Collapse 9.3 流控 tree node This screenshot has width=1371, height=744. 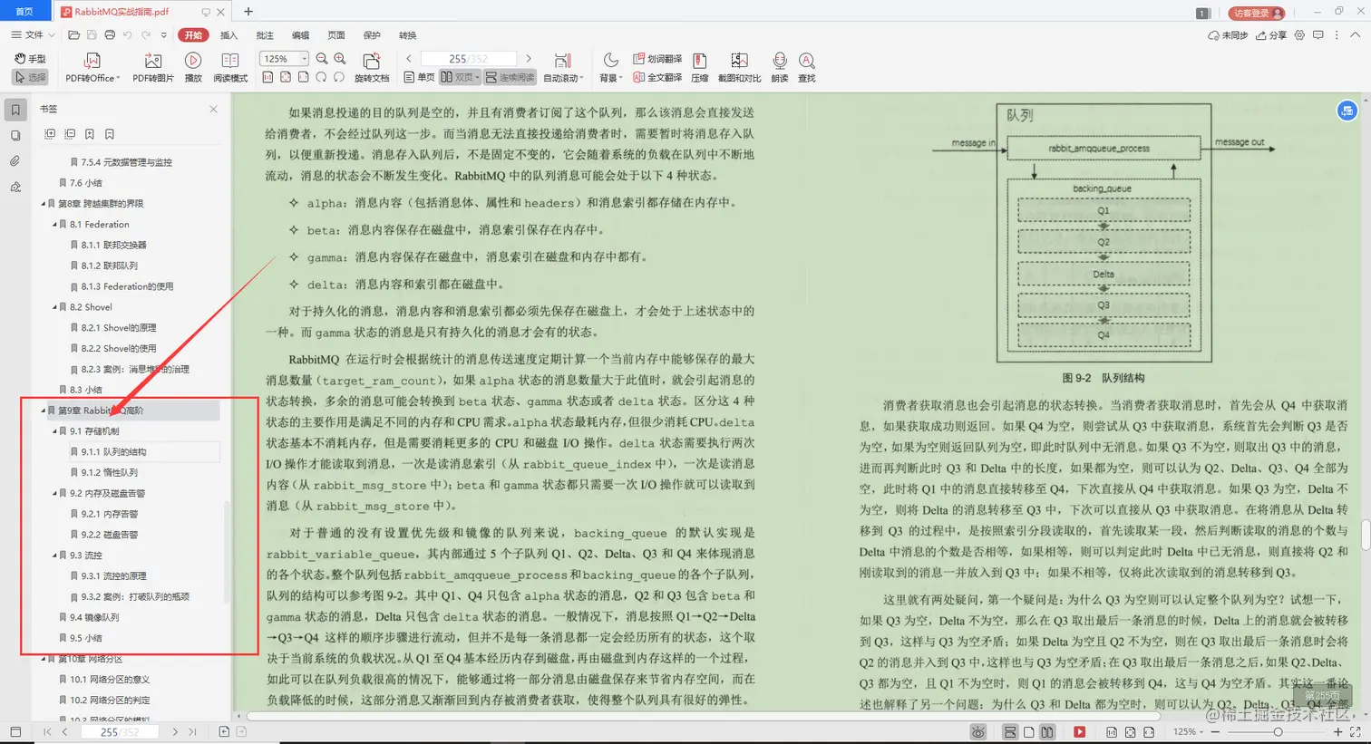[x=54, y=556]
